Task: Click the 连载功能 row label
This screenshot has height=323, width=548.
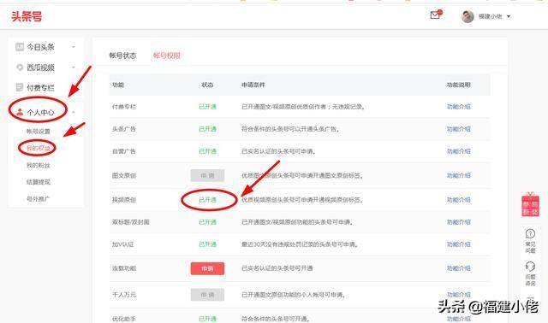Action: coord(124,268)
